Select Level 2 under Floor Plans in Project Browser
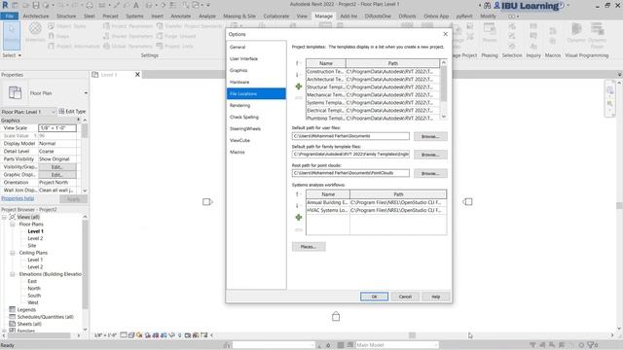 (35, 238)
